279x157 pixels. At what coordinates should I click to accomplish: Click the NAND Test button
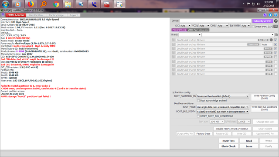(228, 141)
